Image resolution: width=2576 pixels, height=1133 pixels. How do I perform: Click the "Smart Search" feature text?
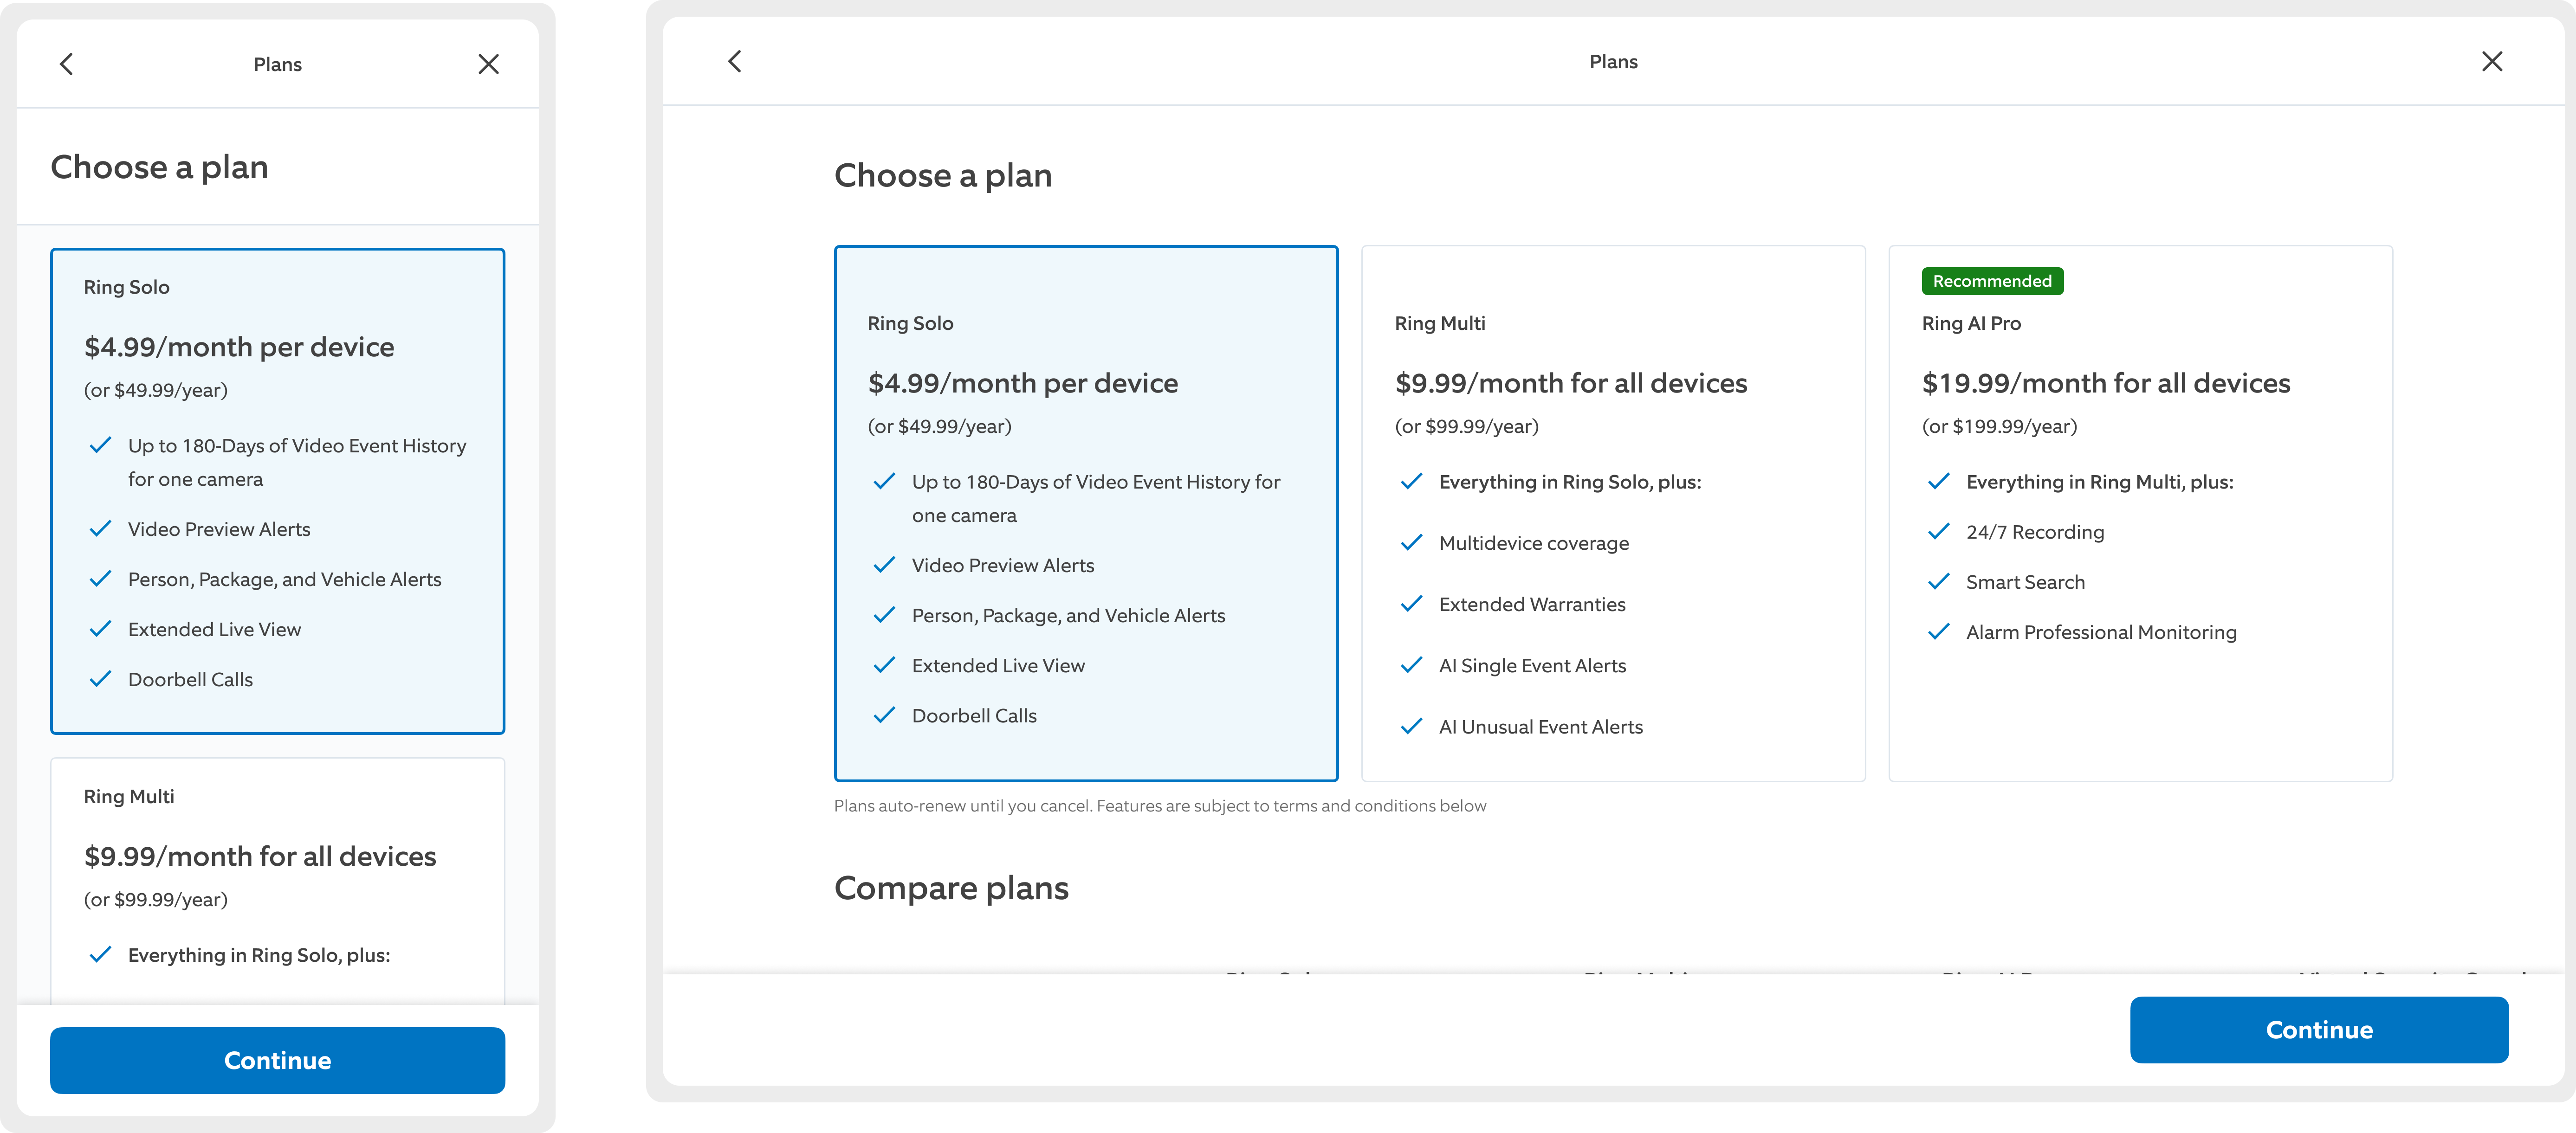[2025, 582]
